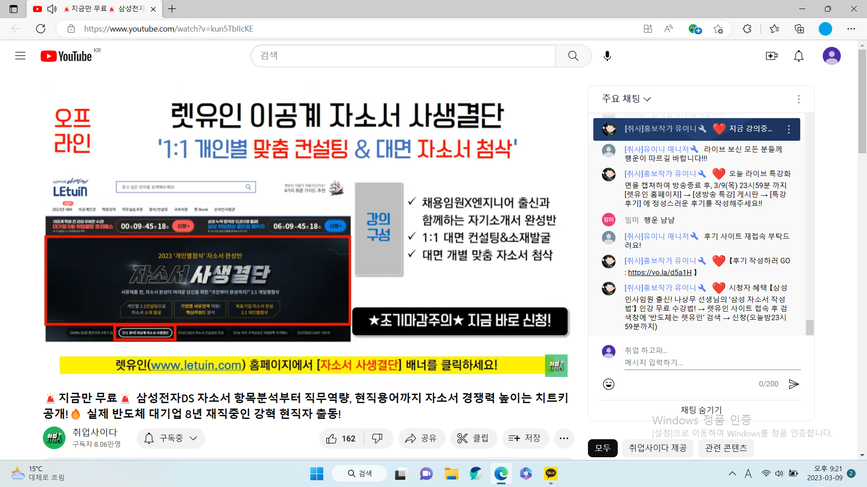
Task: Click the voice search microphone icon
Action: (607, 56)
